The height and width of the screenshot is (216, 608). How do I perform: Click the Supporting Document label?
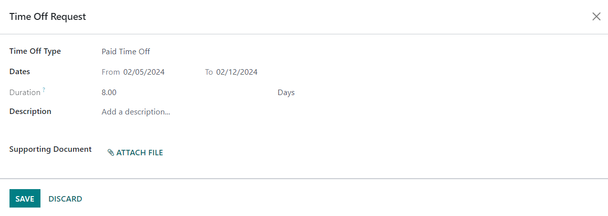50,149
